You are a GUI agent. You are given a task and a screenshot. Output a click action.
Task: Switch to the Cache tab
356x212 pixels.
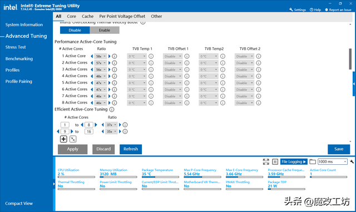point(88,16)
